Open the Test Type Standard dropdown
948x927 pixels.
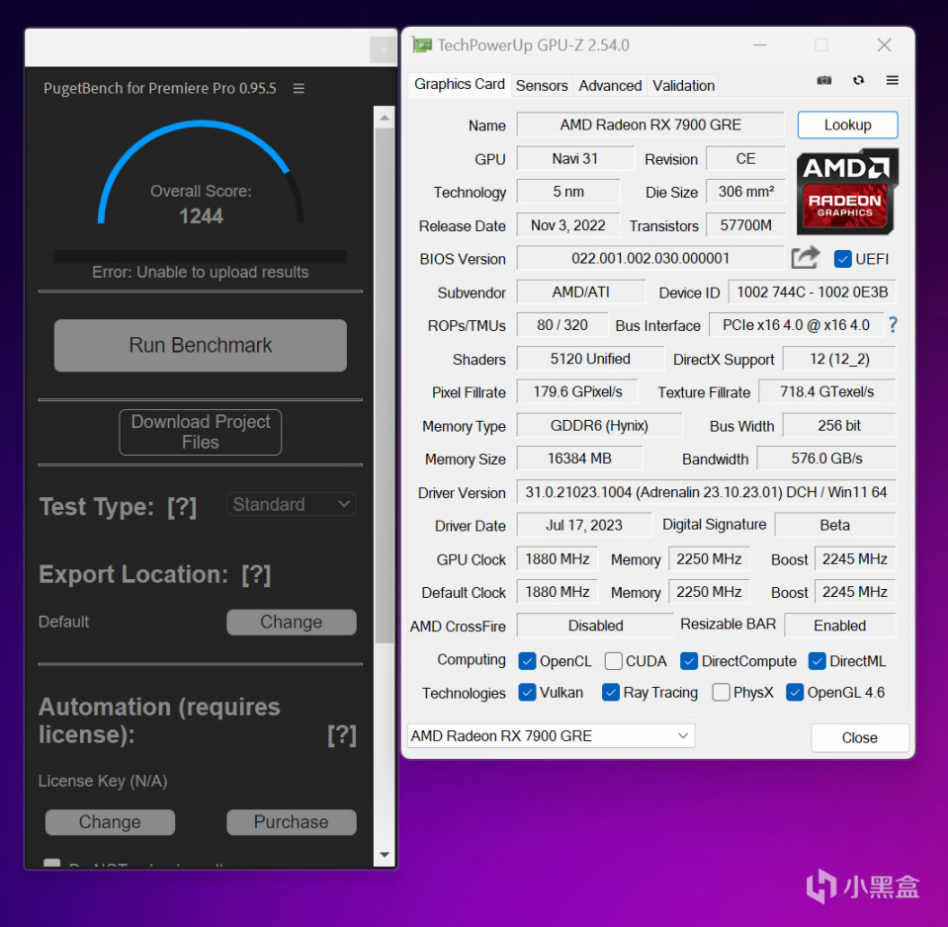coord(292,504)
